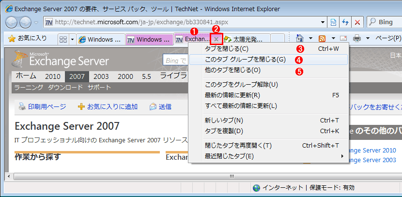Click the Compatibility View icon
This screenshot has height=197, width=402.
334,22
